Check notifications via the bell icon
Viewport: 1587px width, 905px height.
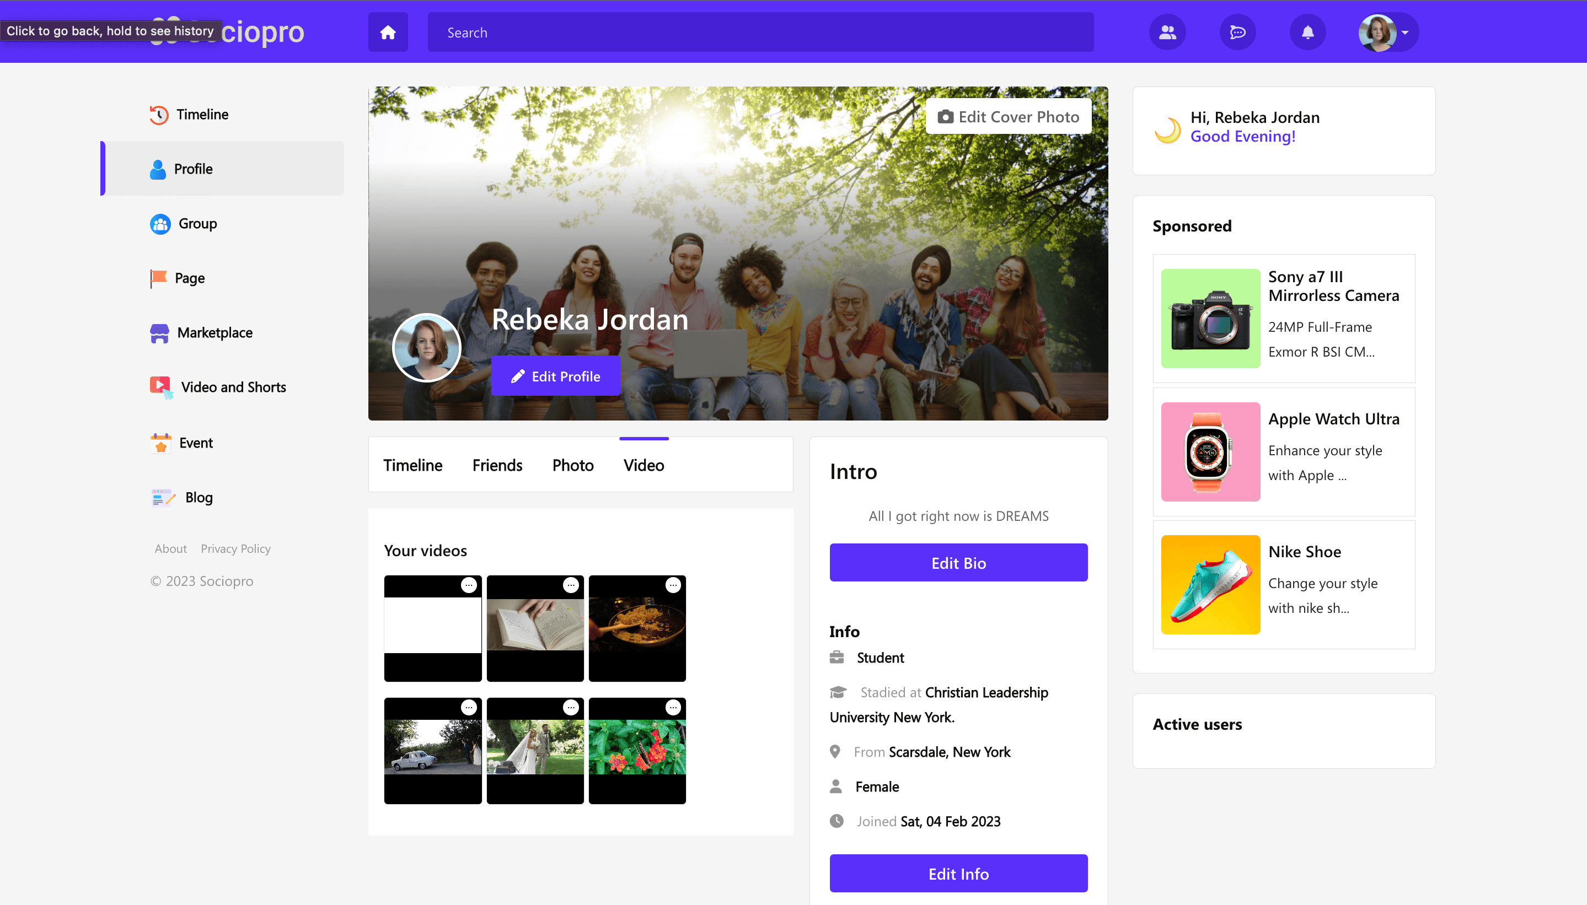pos(1308,32)
